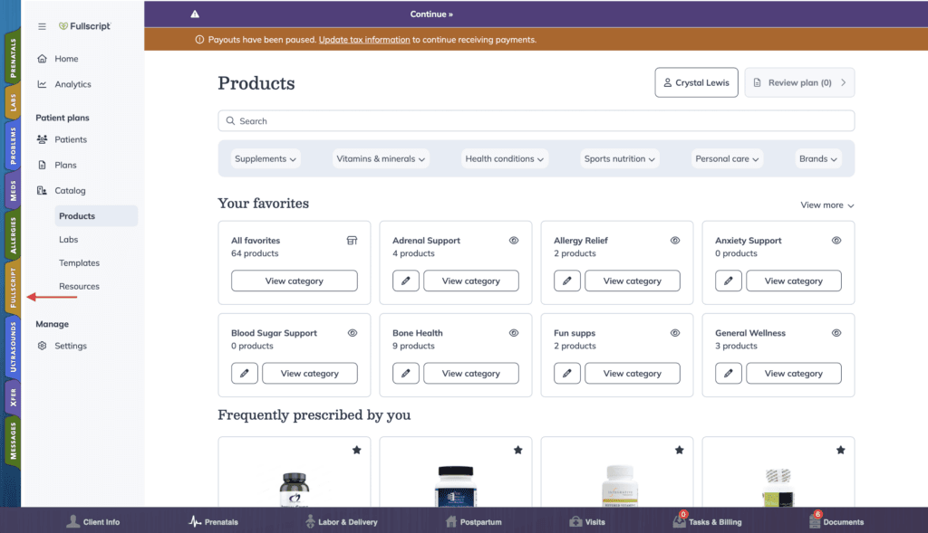Viewport: 928px width, 533px height.
Task: Toggle visibility eye for Allergy Relief
Action: pyautogui.click(x=675, y=241)
